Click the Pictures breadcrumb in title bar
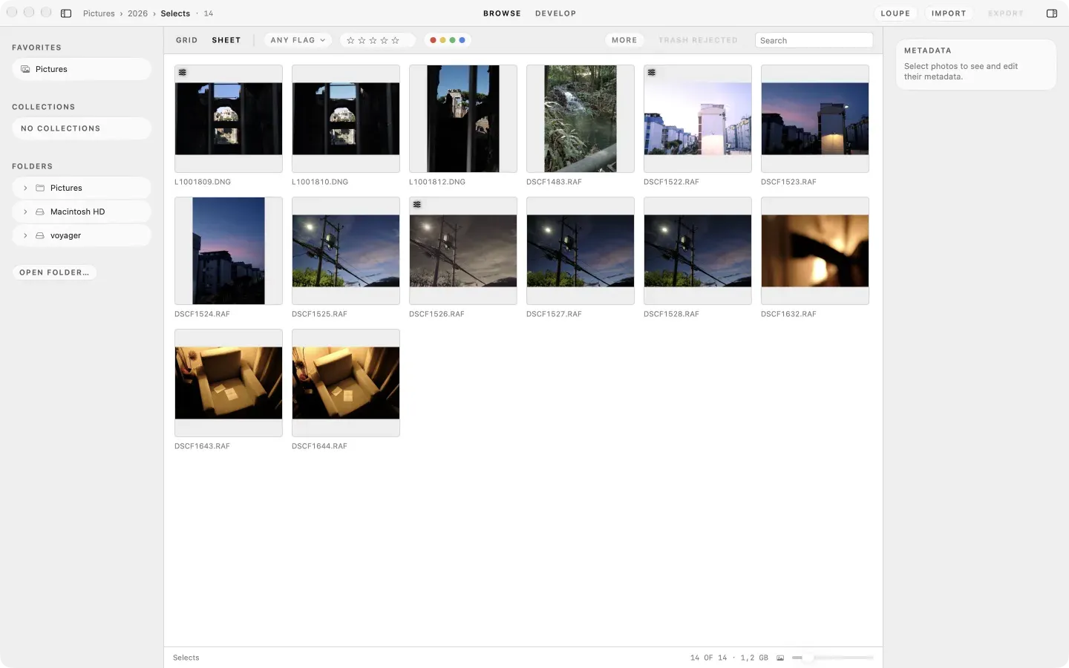Viewport: 1069px width, 668px height. [x=99, y=13]
